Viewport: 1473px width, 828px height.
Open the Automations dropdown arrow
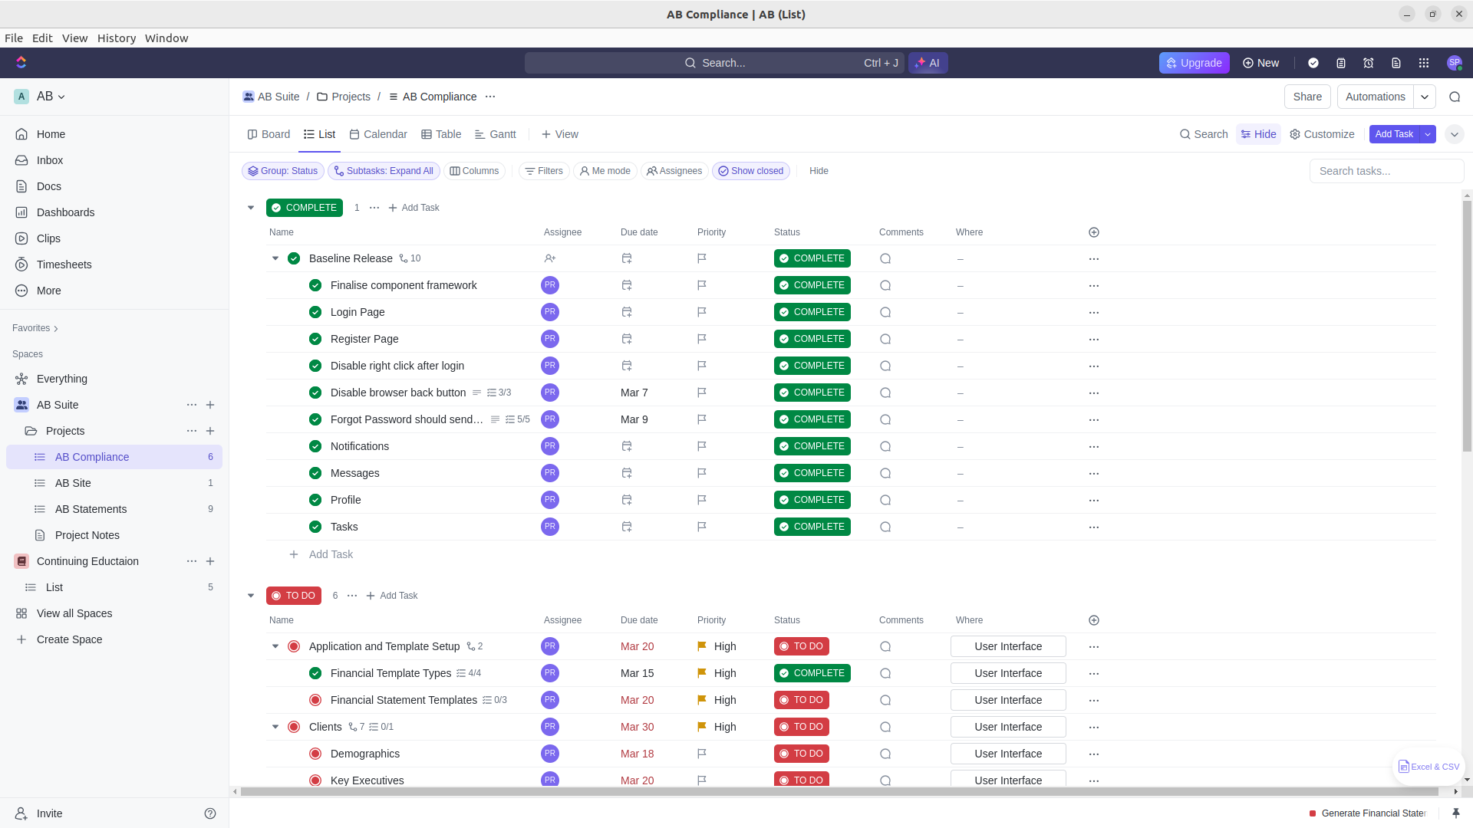pyautogui.click(x=1425, y=97)
